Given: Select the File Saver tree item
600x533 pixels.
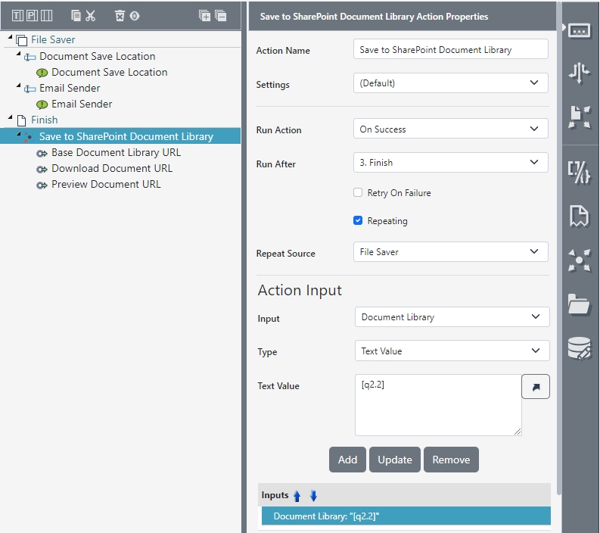Looking at the screenshot, I should pos(53,40).
